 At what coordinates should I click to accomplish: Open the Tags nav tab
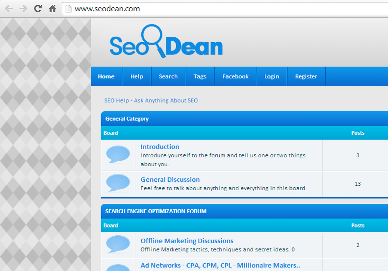pos(200,76)
